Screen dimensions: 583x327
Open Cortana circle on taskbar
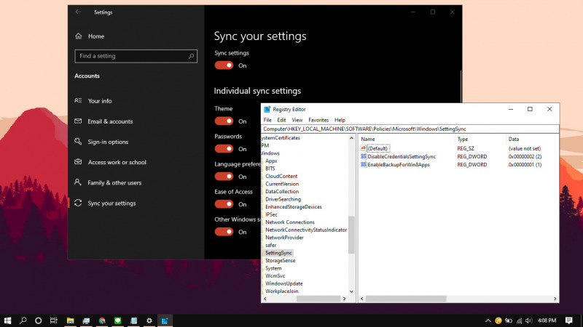coord(39,320)
